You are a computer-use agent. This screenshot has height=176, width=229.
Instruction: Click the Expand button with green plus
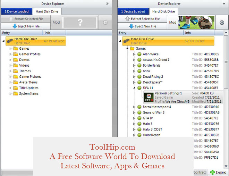[218, 172]
